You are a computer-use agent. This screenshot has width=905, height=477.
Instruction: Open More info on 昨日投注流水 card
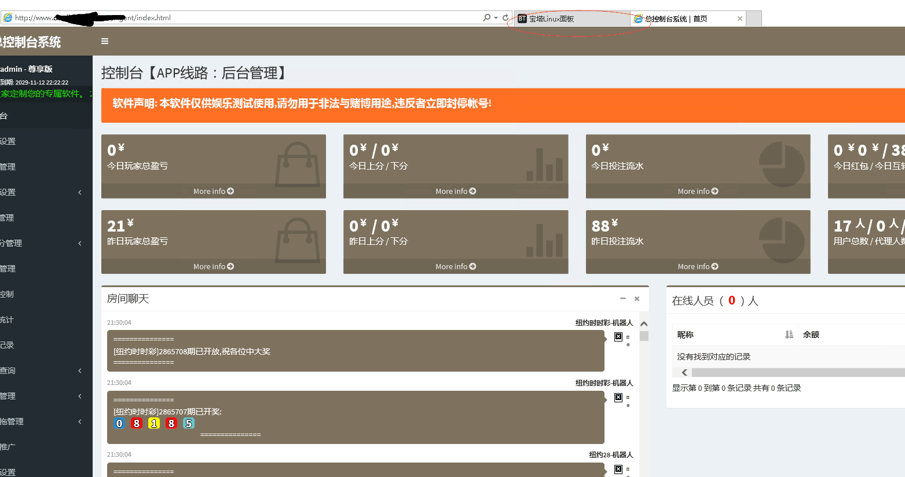click(698, 266)
